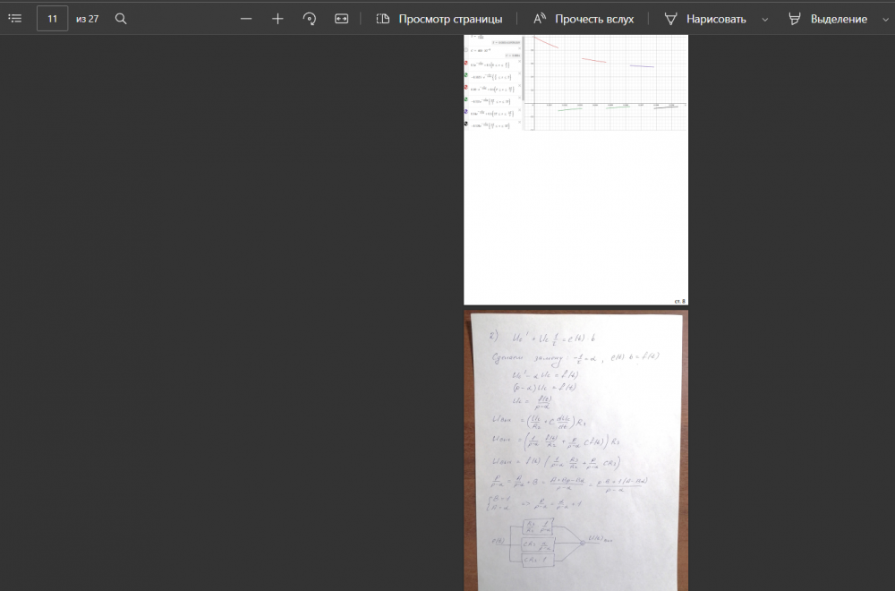The width and height of the screenshot is (895, 591).
Task: Click the Просмотр страницы icon
Action: click(x=382, y=19)
